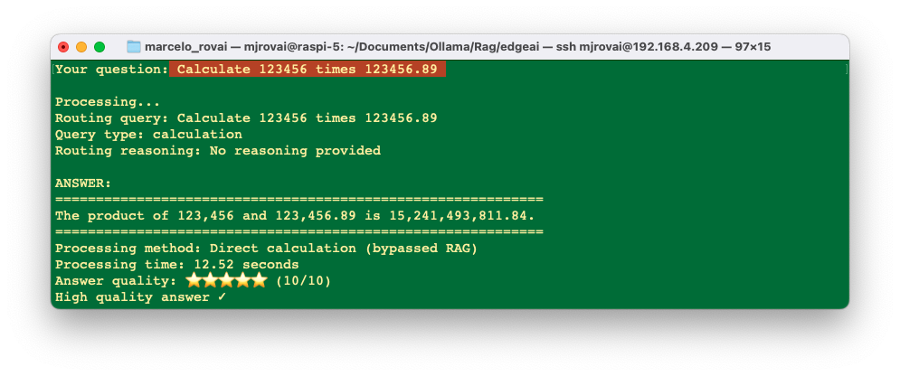The image size is (900, 376).
Task: Click 'Processing time: 12.52 seconds' line
Action: click(176, 265)
